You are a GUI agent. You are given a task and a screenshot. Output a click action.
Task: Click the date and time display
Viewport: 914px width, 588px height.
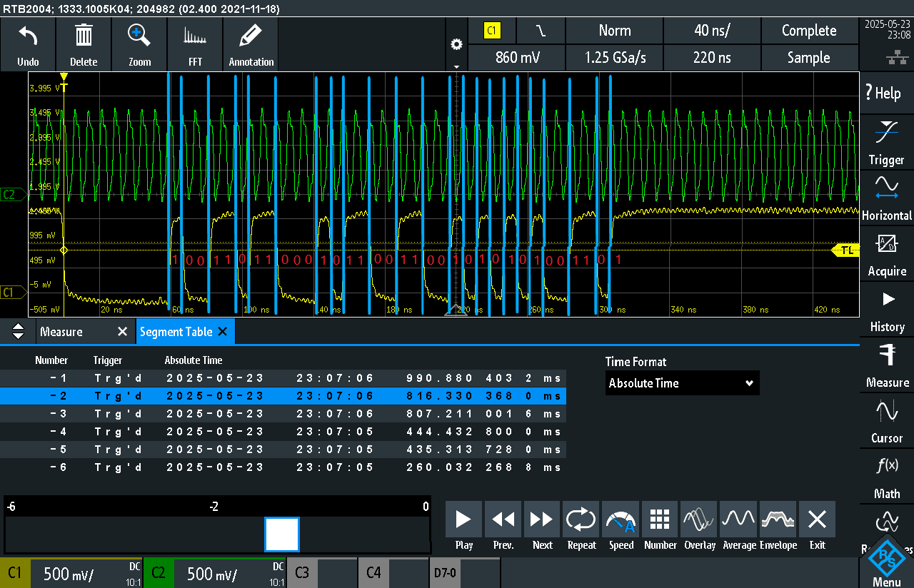tap(886, 29)
